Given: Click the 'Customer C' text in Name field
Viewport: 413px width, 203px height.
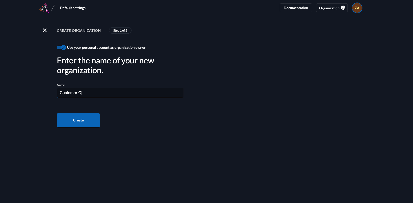Looking at the screenshot, I should click(70, 93).
